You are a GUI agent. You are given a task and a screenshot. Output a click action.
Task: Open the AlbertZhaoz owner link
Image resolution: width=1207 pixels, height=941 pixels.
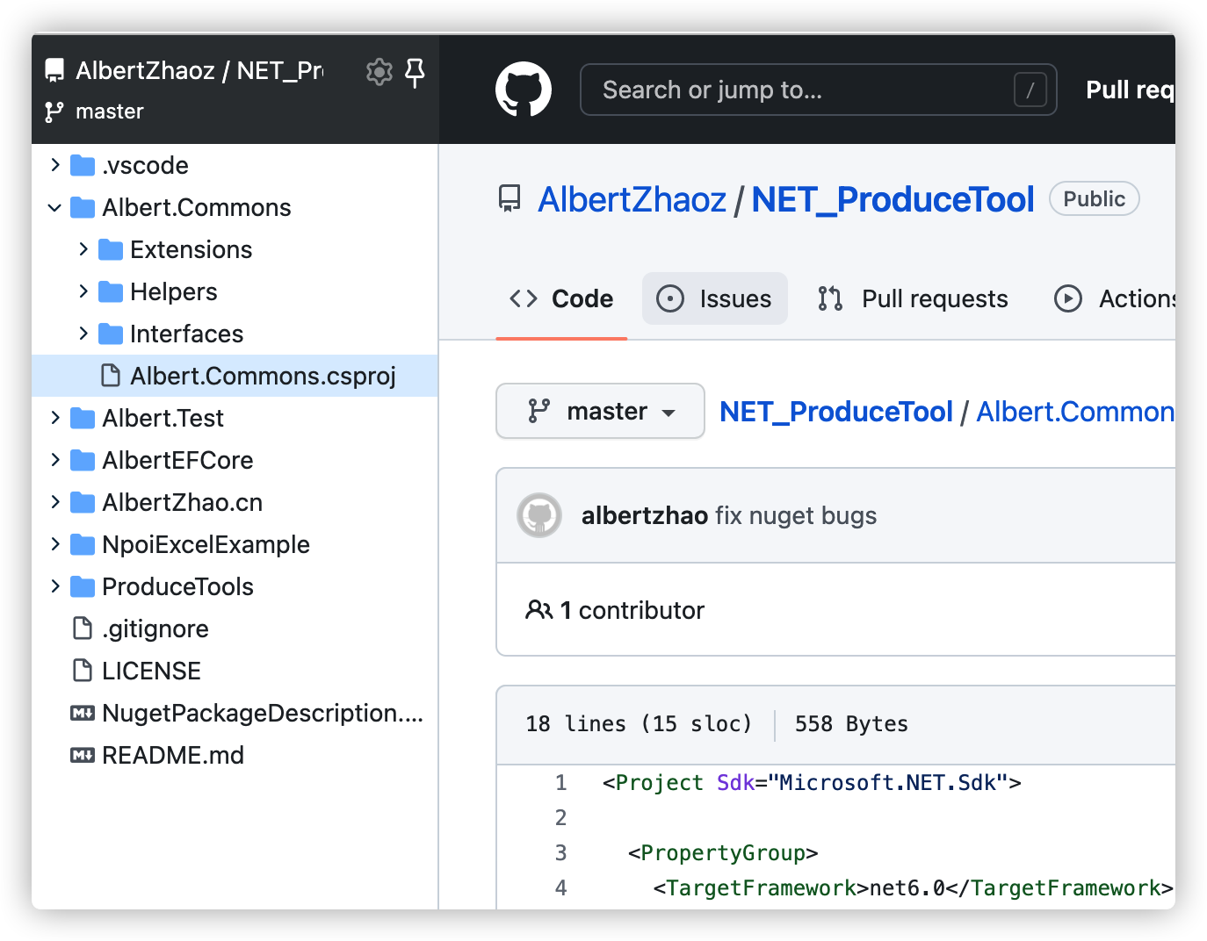point(632,199)
